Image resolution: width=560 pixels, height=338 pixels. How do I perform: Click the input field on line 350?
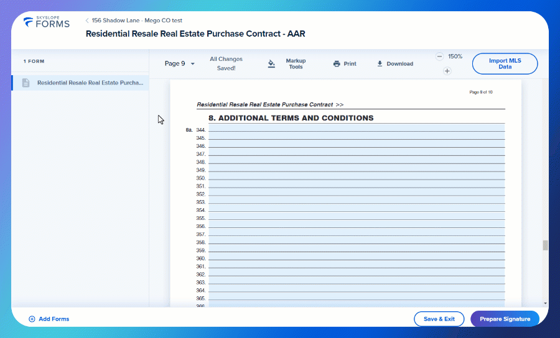point(357,176)
